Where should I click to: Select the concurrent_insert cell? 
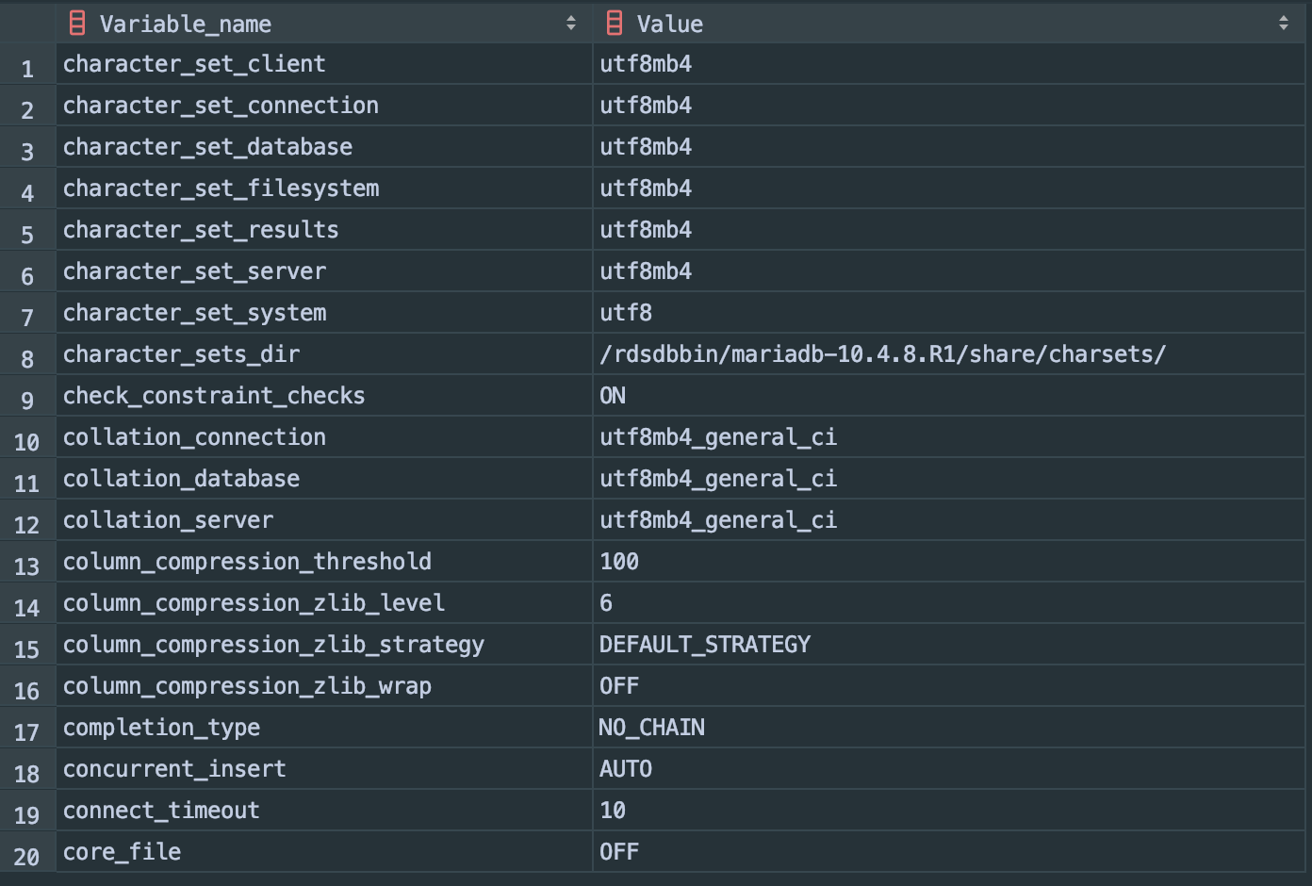(324, 769)
